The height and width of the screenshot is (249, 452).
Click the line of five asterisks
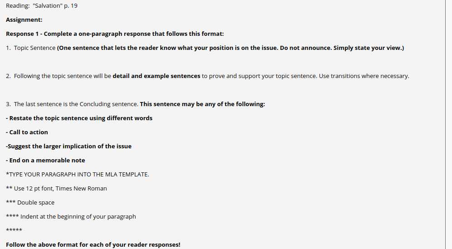tap(14, 230)
